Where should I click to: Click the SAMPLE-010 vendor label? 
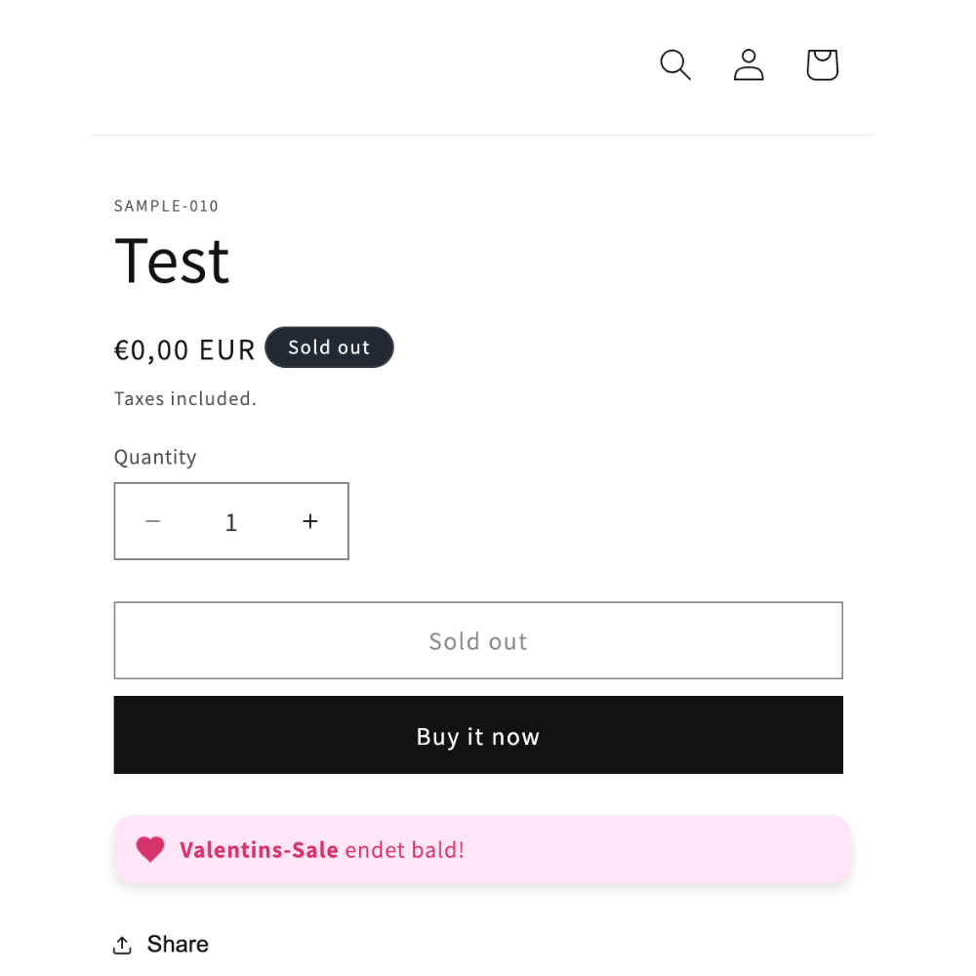(166, 206)
